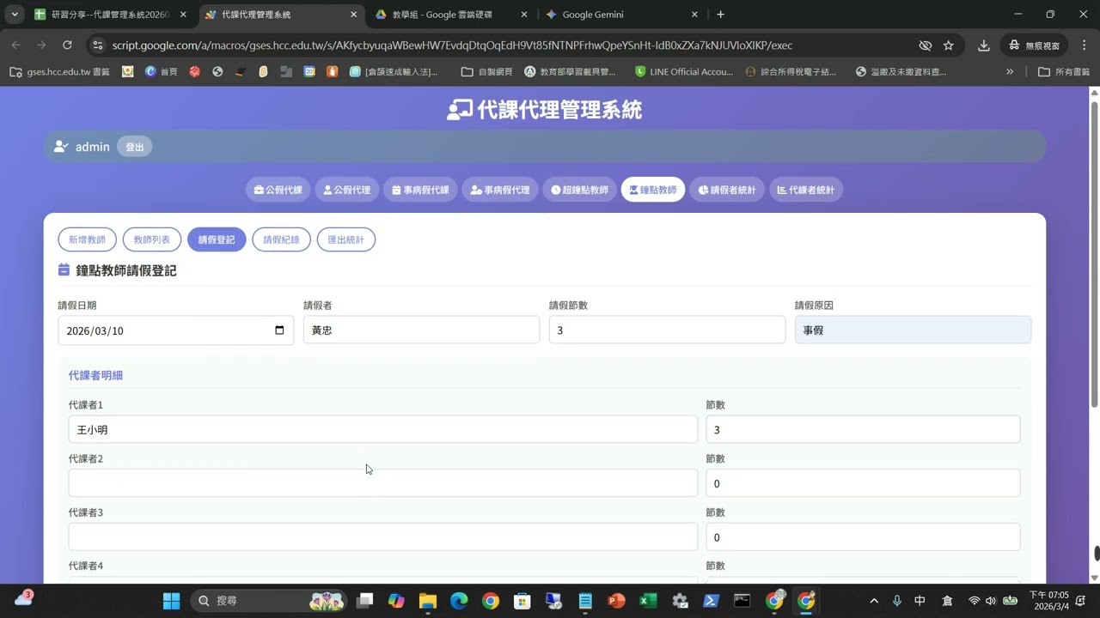Open Excel from taskbar
The height and width of the screenshot is (618, 1100).
pyautogui.click(x=648, y=601)
